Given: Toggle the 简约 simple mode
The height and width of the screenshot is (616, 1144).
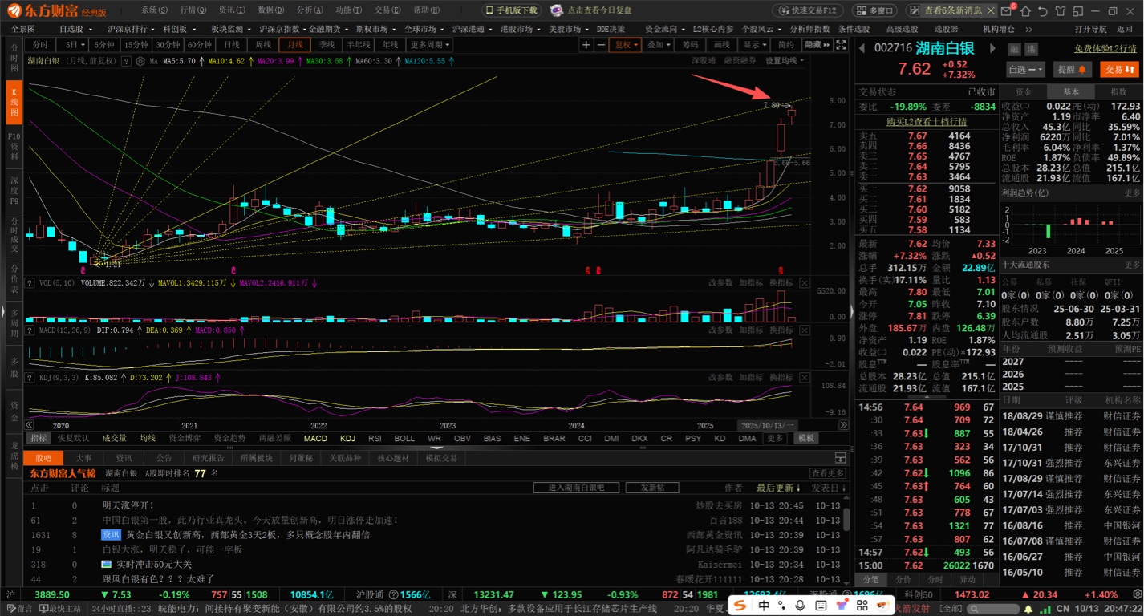Looking at the screenshot, I should pos(786,45).
